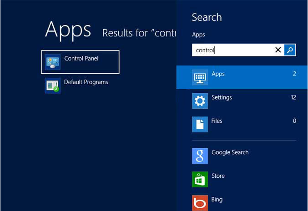
Task: Open the Google Search icon
Action: coord(200,156)
